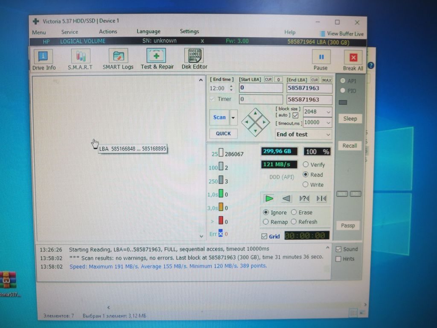Select the PIO radio option

(343, 91)
